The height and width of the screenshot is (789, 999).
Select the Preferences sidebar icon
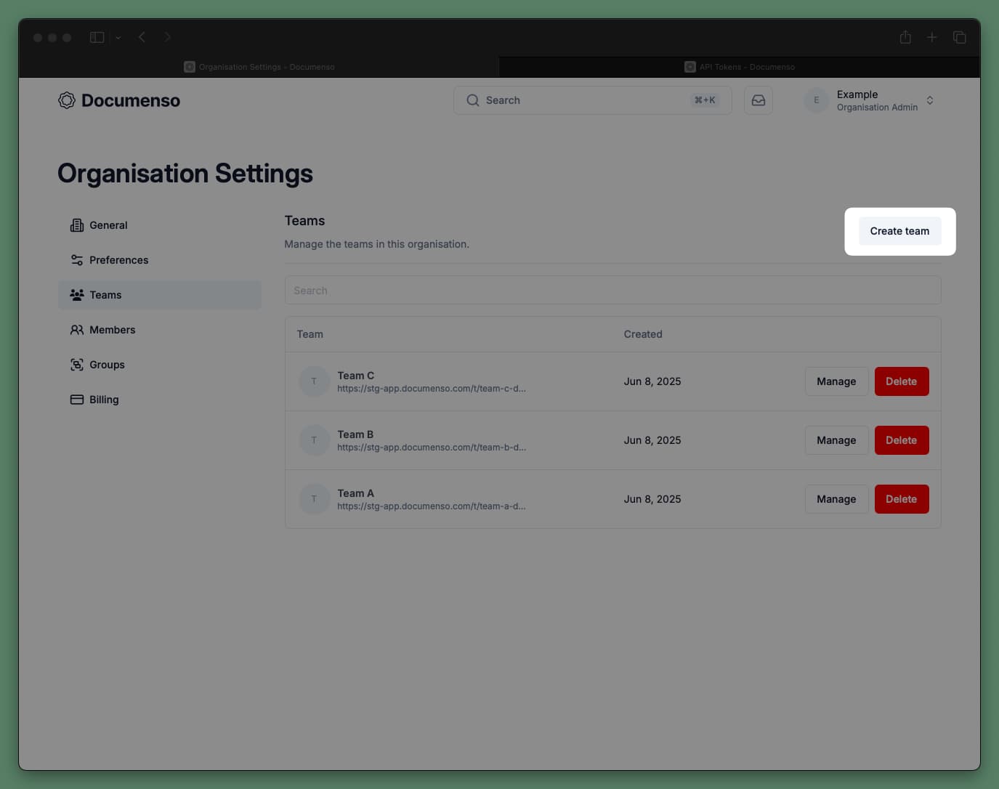(77, 259)
